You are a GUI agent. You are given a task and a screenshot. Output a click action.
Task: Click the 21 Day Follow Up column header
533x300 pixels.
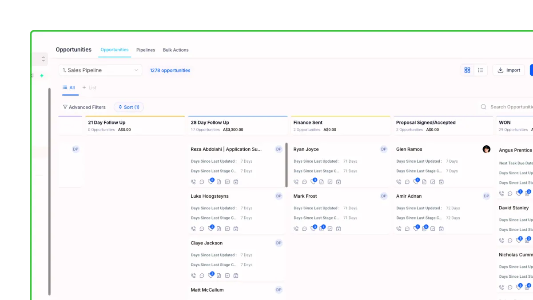coord(135,126)
